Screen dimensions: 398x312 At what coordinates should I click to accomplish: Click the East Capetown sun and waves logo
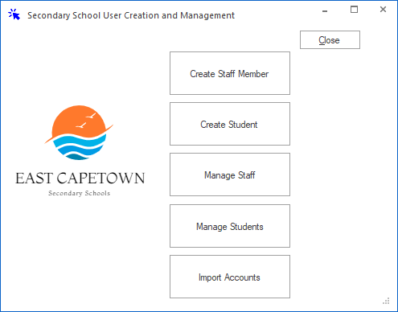(79, 133)
